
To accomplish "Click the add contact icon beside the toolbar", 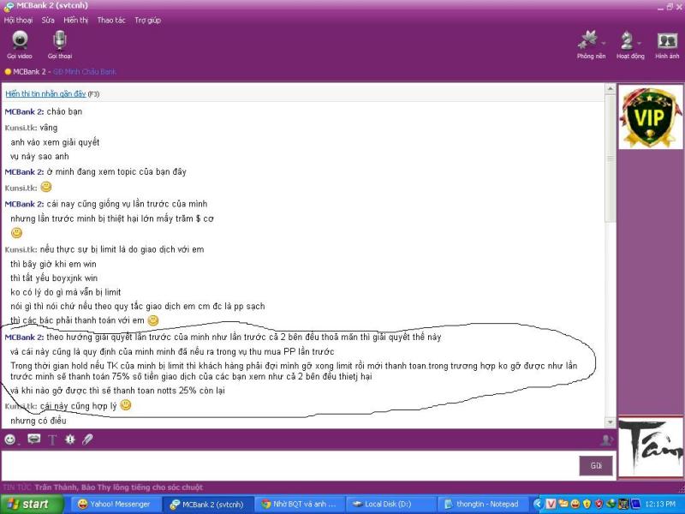I will pyautogui.click(x=606, y=439).
